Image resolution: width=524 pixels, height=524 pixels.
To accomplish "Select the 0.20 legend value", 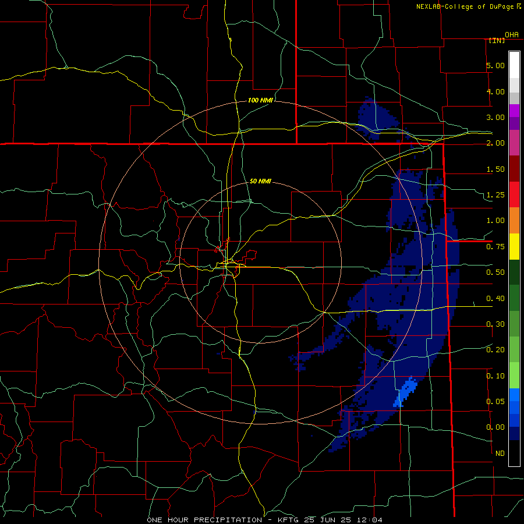I will pos(495,350).
